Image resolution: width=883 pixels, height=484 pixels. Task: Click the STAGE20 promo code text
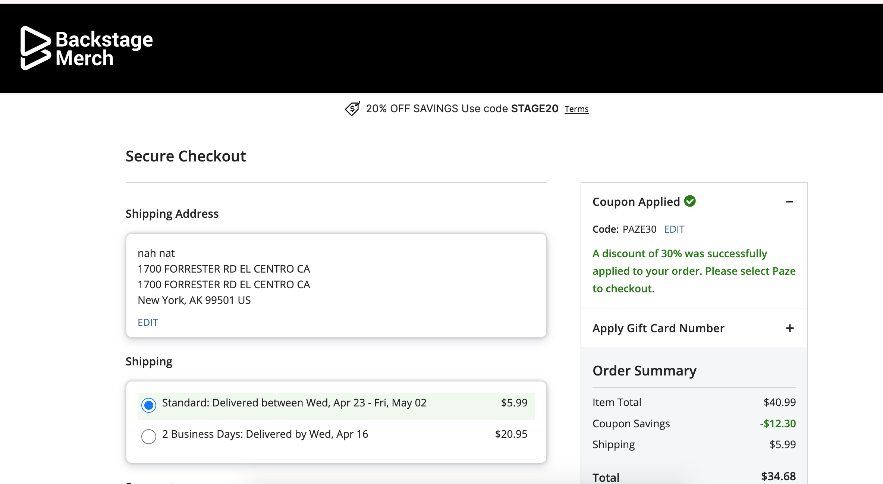pos(534,109)
